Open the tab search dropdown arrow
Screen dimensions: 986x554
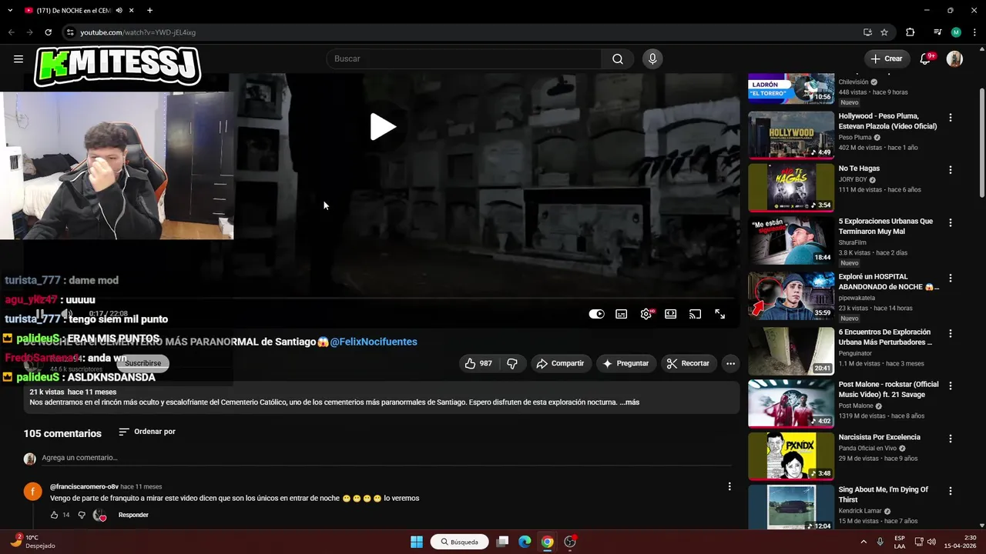(x=9, y=11)
